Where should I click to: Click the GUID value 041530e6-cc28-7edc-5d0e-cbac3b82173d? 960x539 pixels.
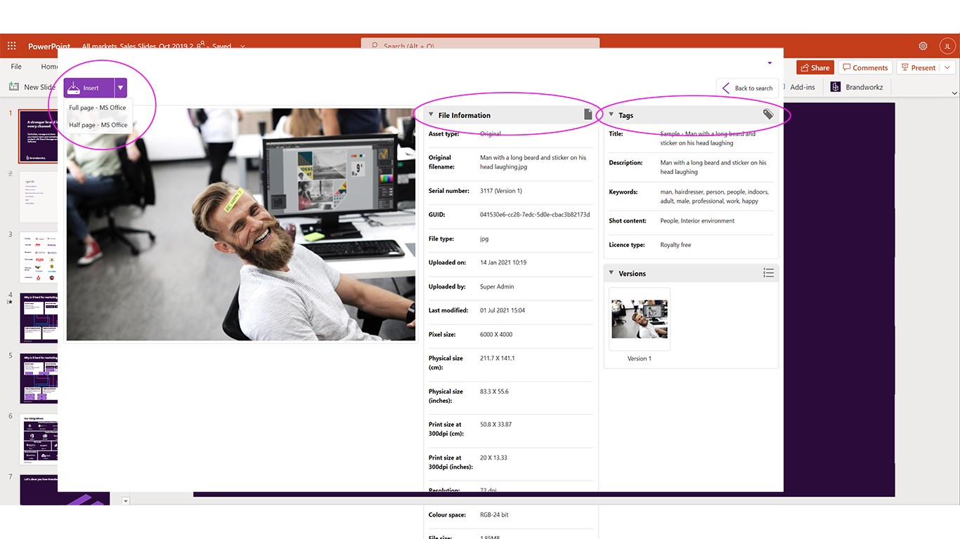click(x=535, y=215)
